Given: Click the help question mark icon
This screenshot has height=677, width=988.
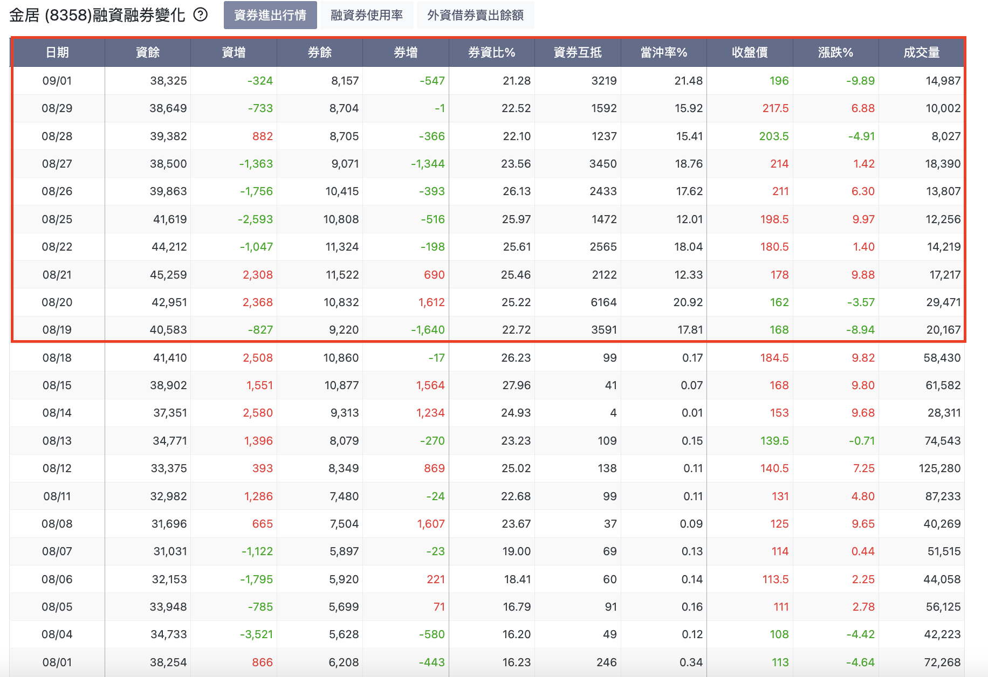Looking at the screenshot, I should [x=201, y=15].
